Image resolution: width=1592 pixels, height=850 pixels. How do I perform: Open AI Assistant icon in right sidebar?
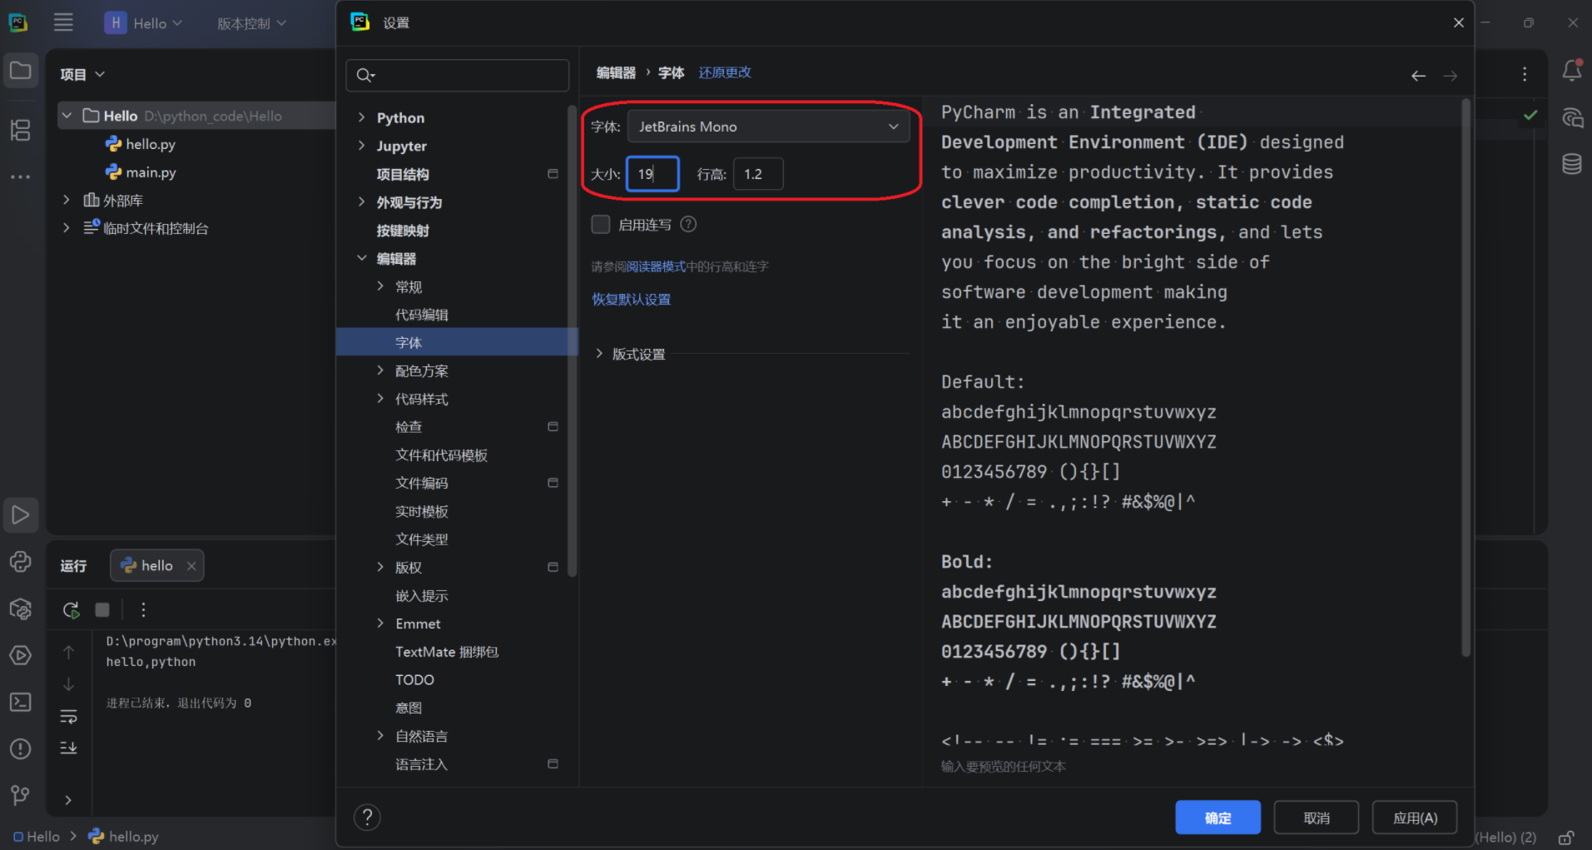click(1571, 117)
